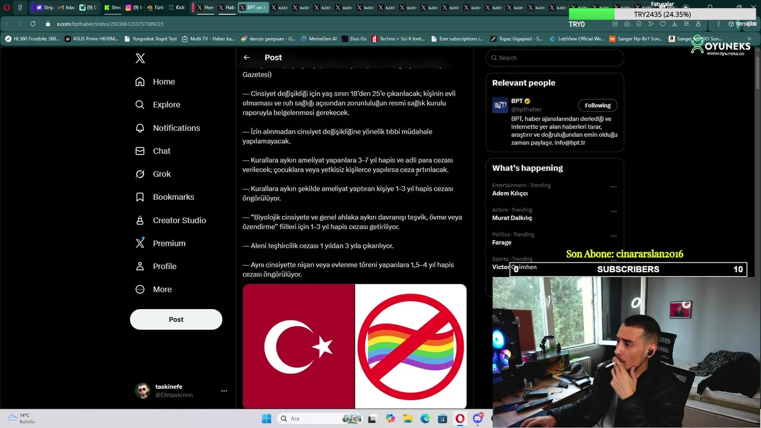Open Premium in sidebar
This screenshot has width=761, height=428.
161,243
